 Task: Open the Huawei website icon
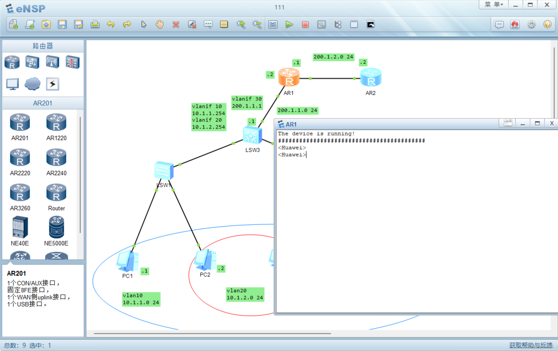coord(515,25)
